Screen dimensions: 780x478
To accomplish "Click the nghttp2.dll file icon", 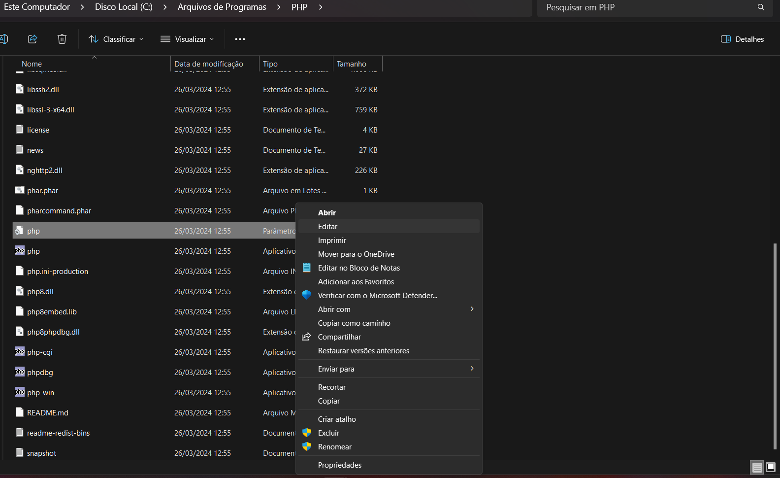I will point(20,170).
